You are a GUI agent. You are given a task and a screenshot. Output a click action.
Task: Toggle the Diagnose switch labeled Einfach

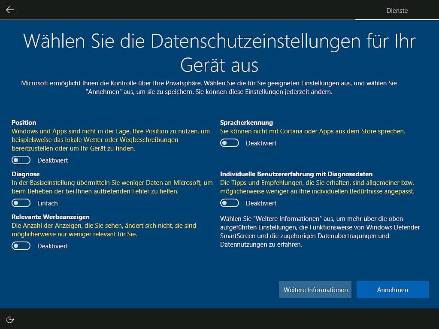point(21,203)
